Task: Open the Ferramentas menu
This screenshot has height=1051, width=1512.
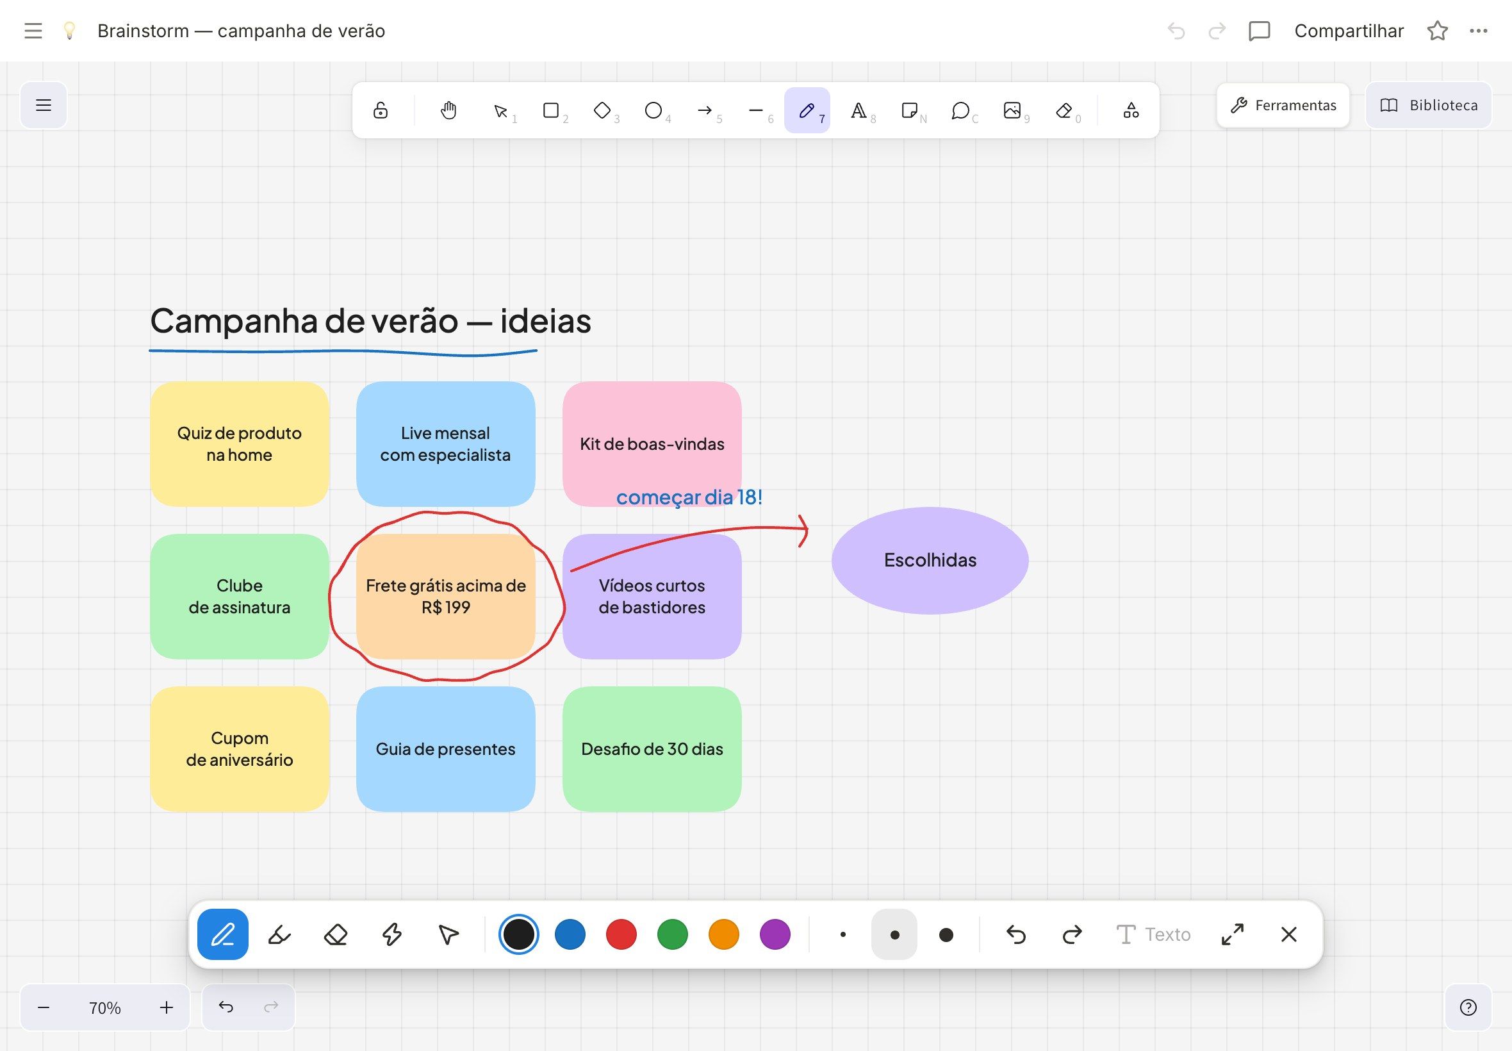Action: point(1283,104)
